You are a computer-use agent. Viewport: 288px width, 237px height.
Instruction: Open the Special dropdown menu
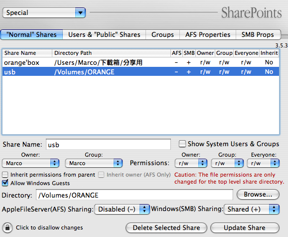pyautogui.click(x=44, y=12)
